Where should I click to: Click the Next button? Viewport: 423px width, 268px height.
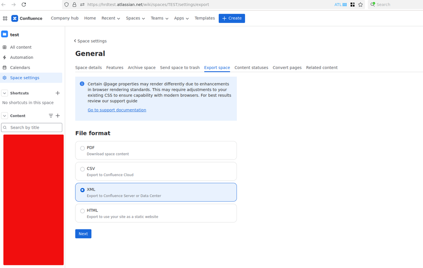tap(83, 234)
